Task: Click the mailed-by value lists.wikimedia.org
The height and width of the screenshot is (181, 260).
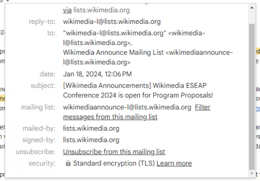Action: point(91,129)
